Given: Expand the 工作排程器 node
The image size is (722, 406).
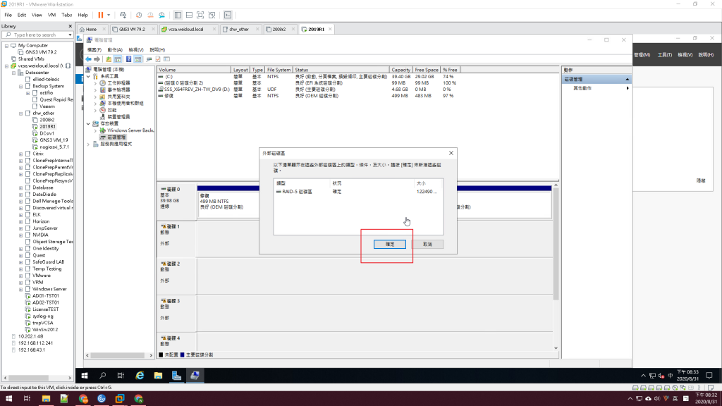Looking at the screenshot, I should (95, 83).
